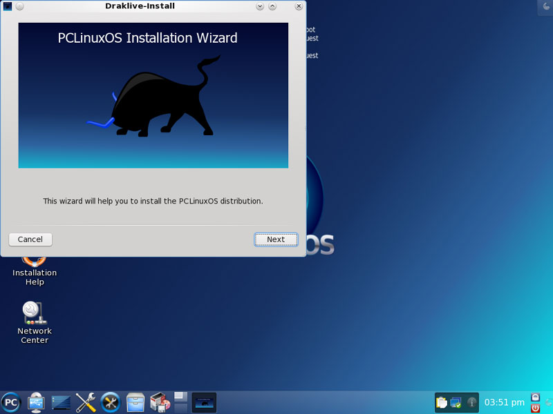Open the wrench and screwdriver settings icon
The height and width of the screenshot is (414, 553).
[x=86, y=402]
